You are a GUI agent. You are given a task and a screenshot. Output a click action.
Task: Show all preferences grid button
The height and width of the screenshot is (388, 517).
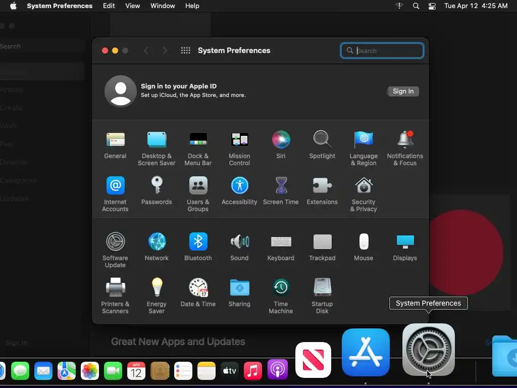pos(186,51)
